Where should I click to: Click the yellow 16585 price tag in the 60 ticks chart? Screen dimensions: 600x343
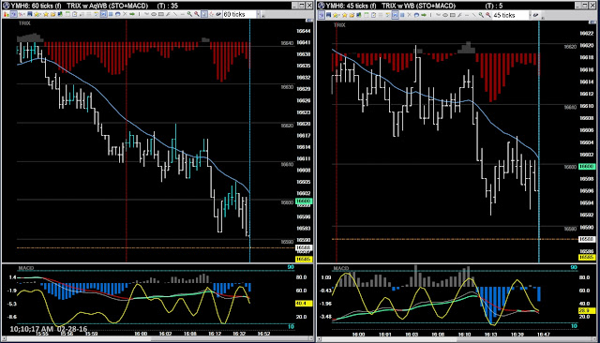click(x=304, y=259)
